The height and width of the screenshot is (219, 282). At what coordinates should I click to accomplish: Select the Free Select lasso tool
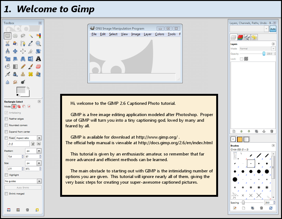23,36
